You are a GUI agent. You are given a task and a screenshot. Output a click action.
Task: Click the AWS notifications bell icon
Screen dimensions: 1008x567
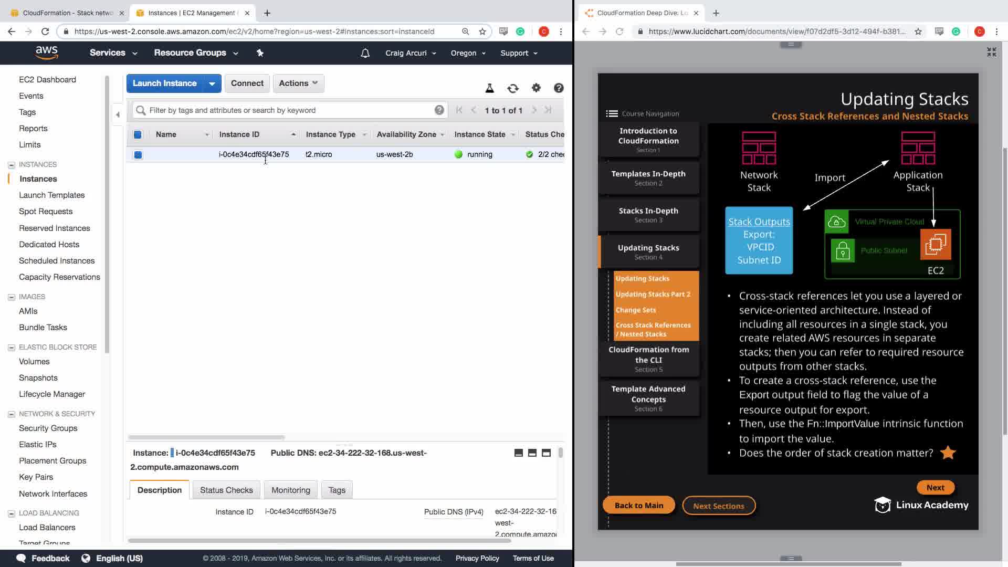[x=365, y=53]
